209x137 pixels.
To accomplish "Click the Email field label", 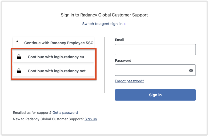I will pos(119,40).
